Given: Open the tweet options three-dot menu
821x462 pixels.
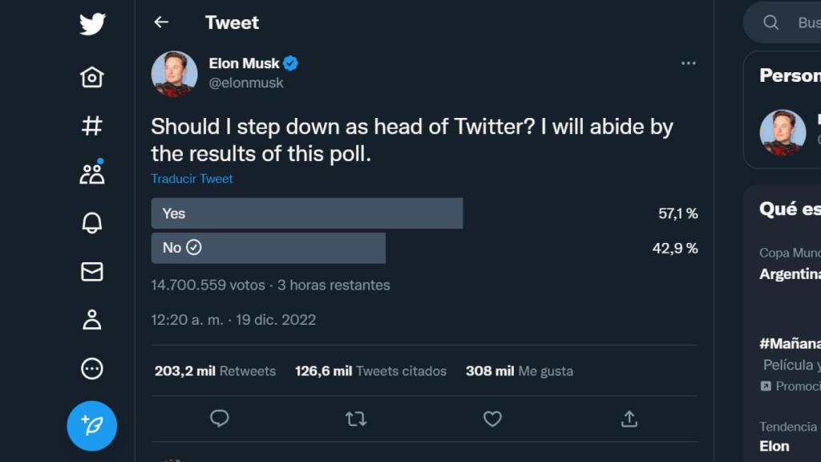Looking at the screenshot, I should point(687,63).
